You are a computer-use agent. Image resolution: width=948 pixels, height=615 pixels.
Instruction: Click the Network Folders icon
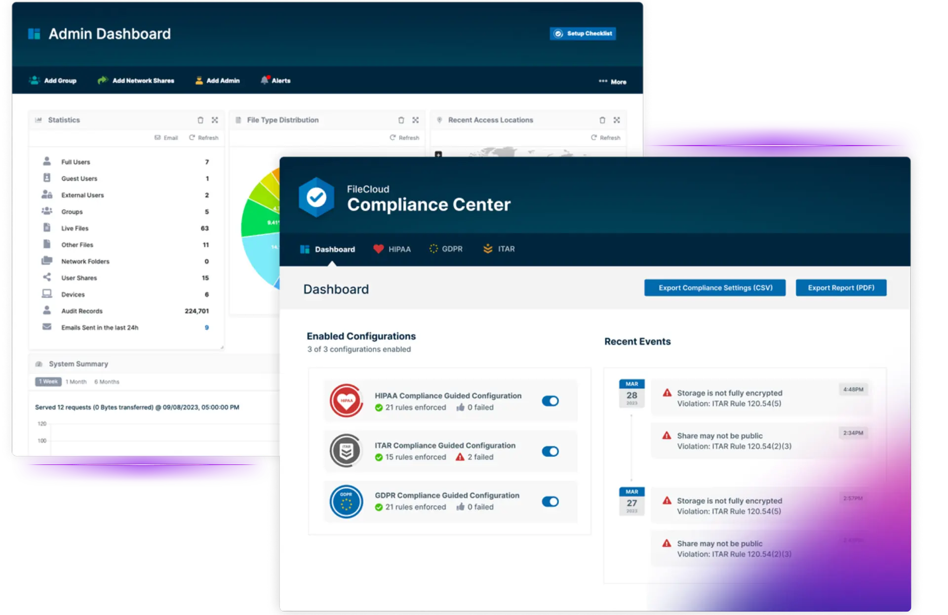coord(47,261)
